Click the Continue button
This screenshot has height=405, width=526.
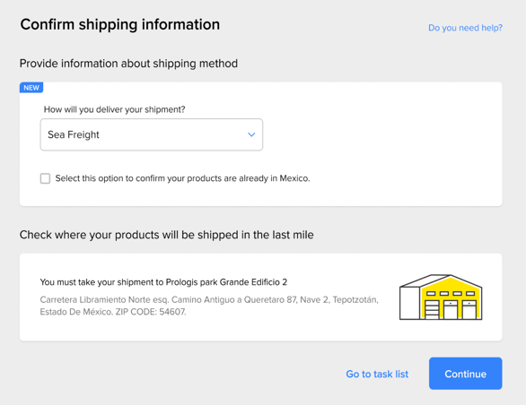click(x=465, y=374)
